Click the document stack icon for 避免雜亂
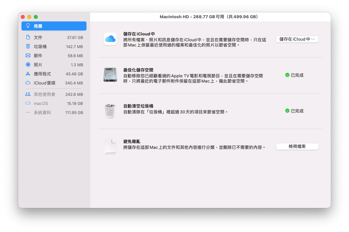 point(110,147)
